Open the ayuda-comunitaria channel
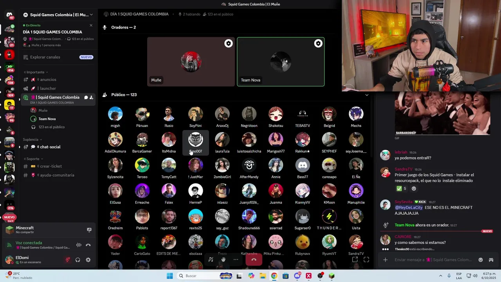Screen dimensions: 501x282 pyautogui.click(x=58, y=175)
